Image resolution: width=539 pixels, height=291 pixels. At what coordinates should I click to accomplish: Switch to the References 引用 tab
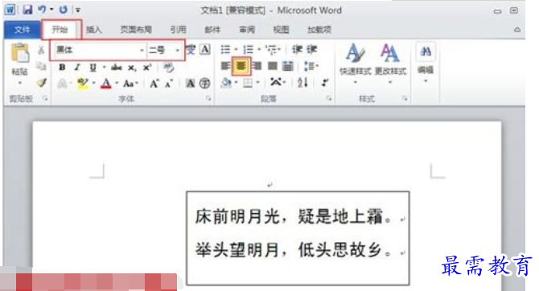[x=178, y=30]
